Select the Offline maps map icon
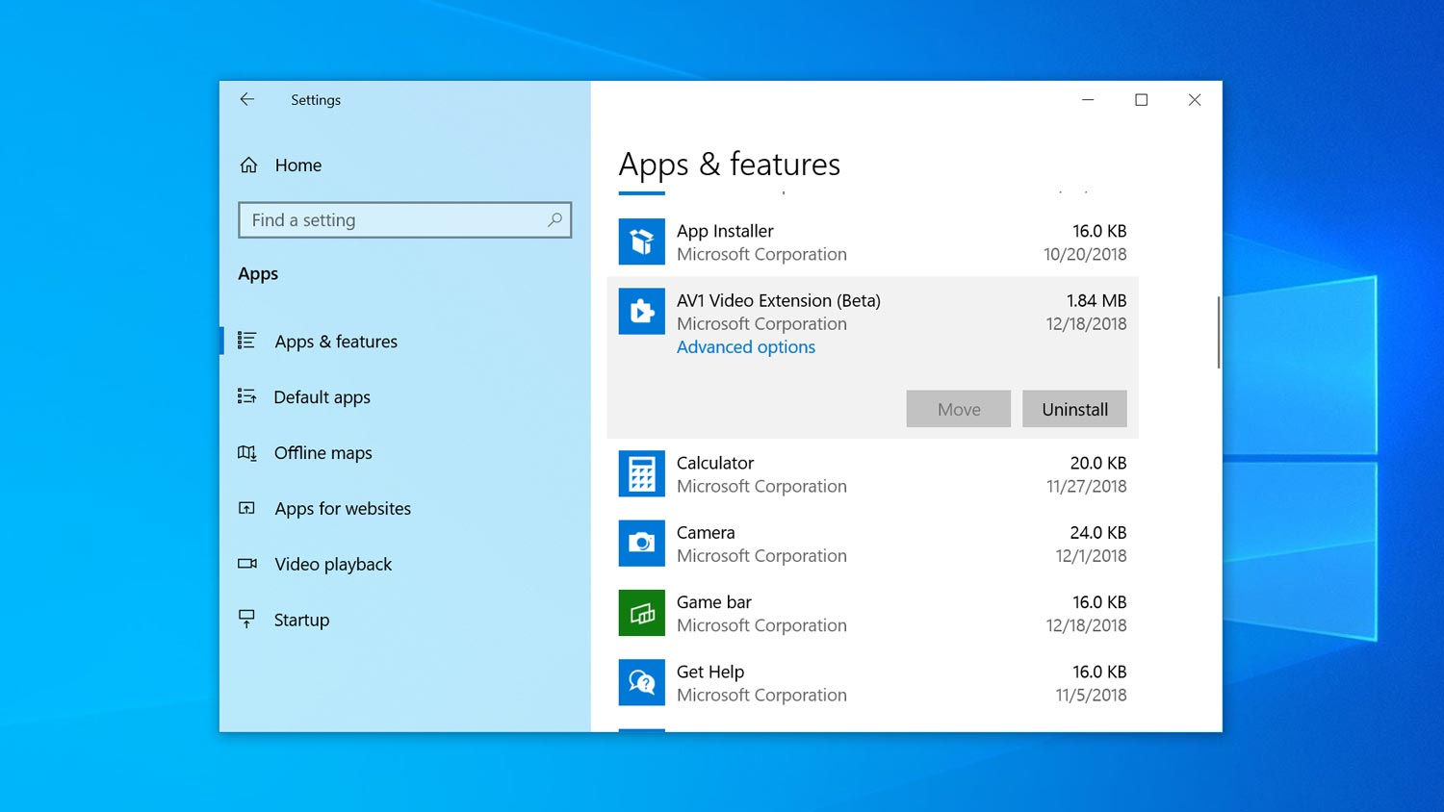Image resolution: width=1444 pixels, height=812 pixels. [246, 452]
